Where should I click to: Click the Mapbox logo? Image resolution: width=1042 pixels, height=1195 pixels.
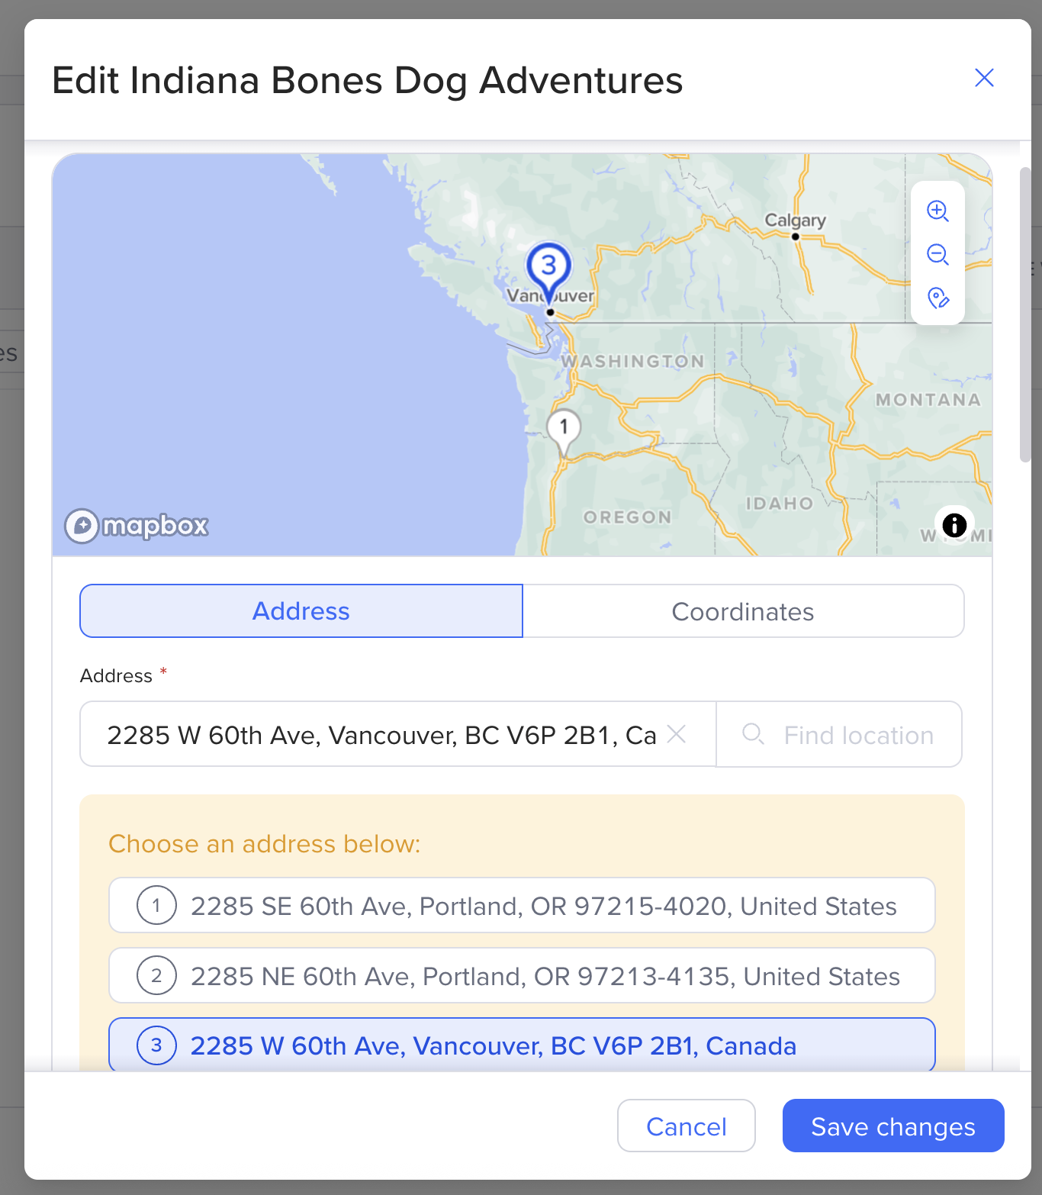coord(137,526)
